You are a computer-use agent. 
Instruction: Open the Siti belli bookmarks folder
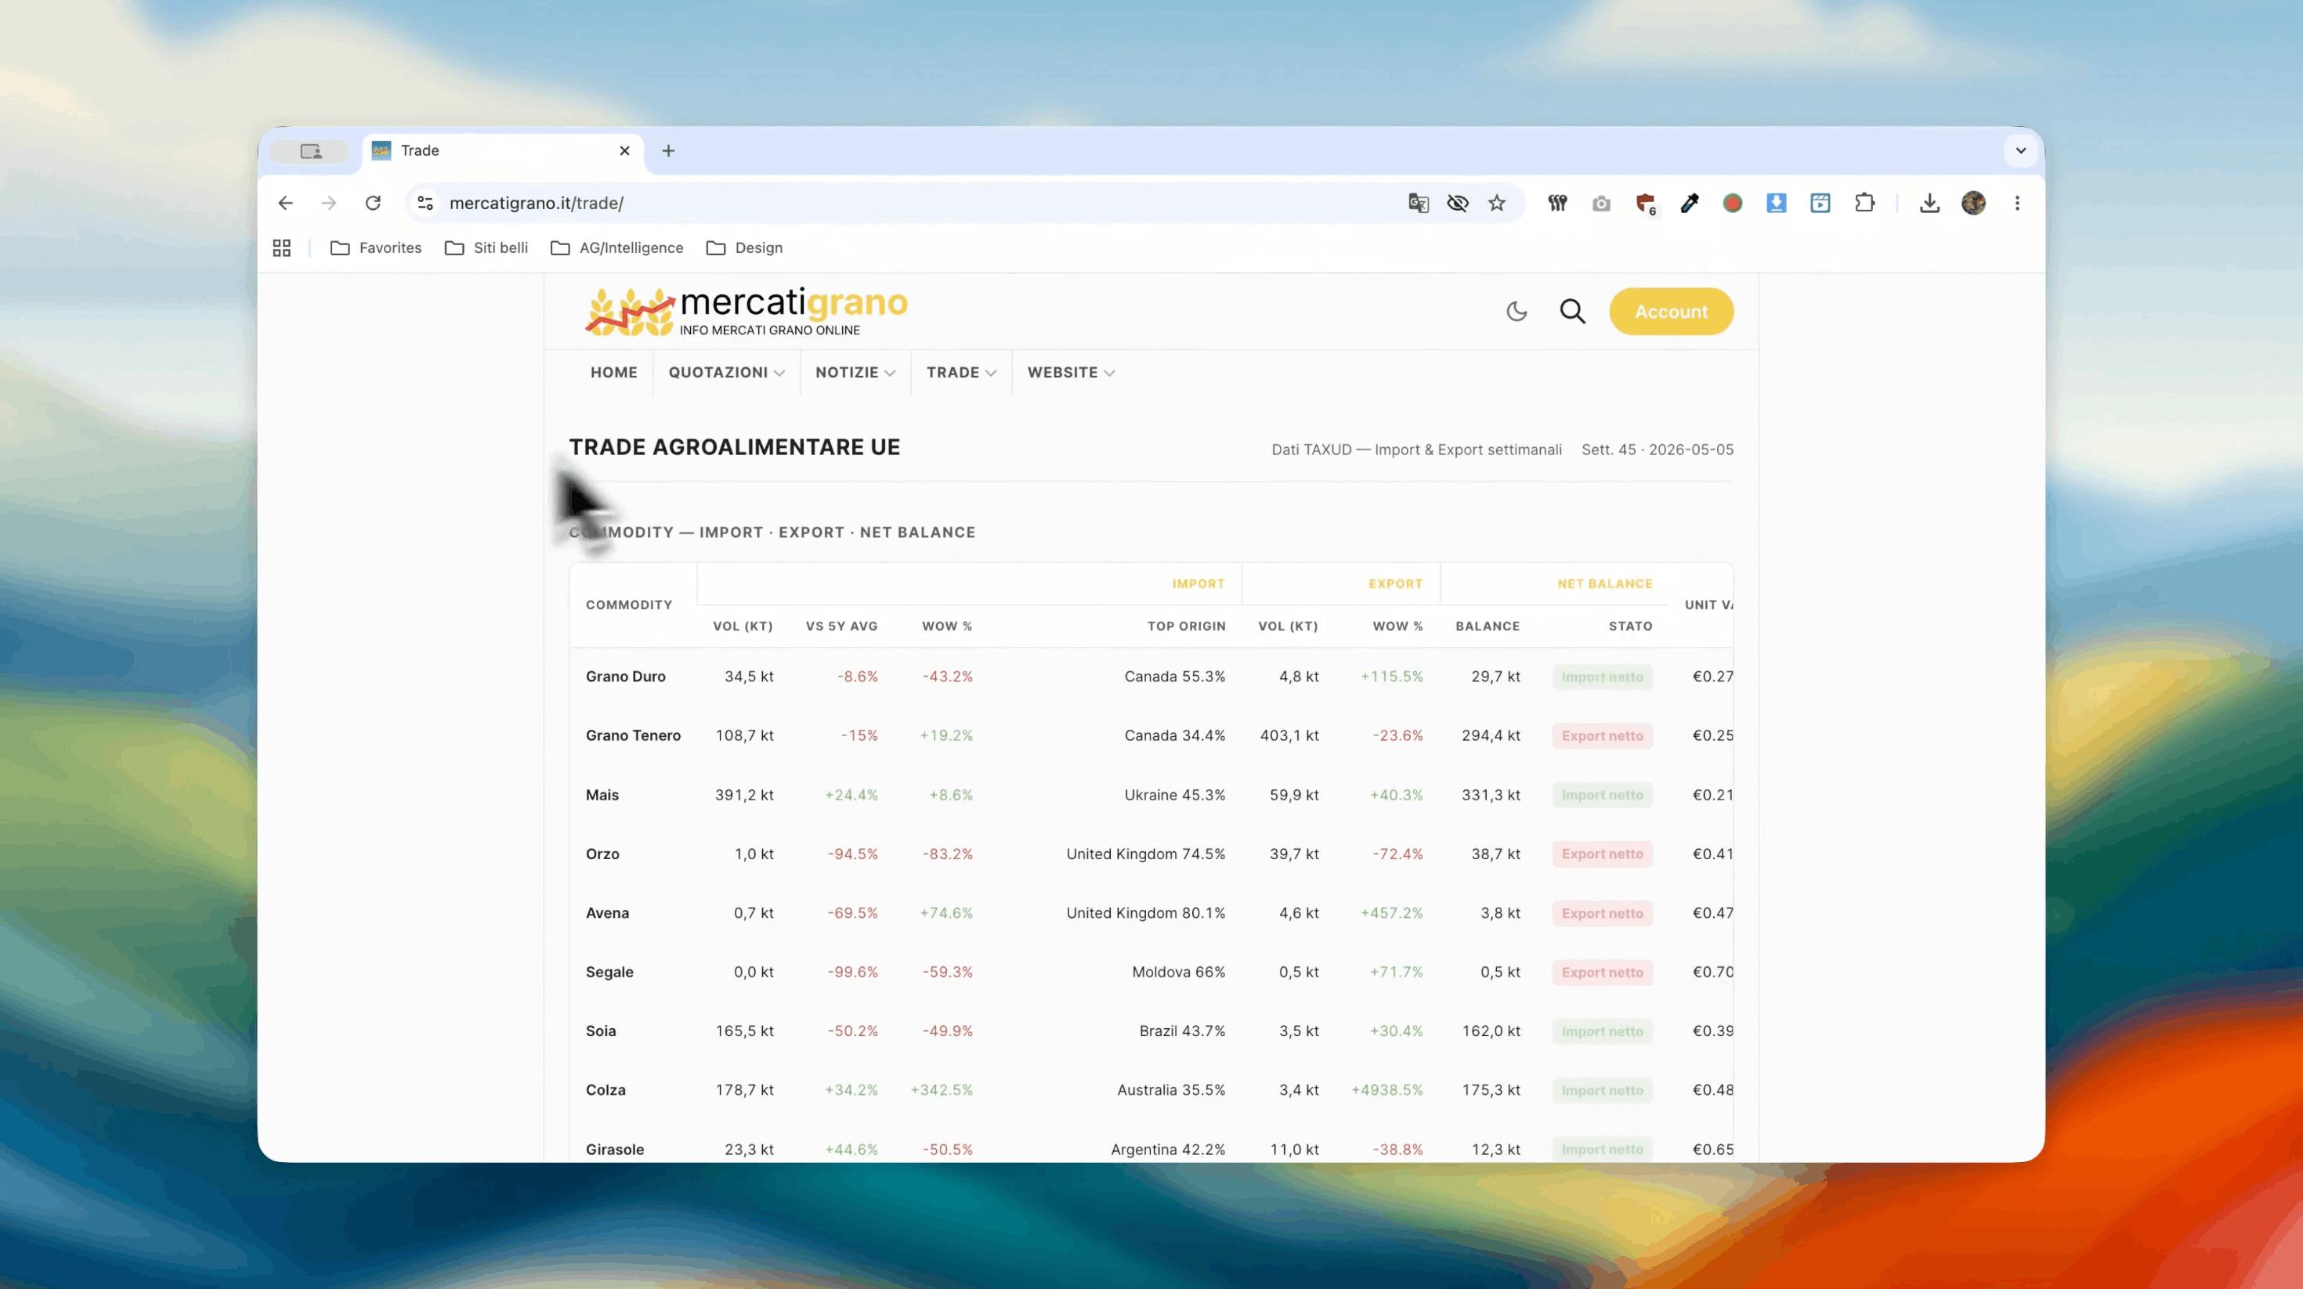click(x=486, y=247)
